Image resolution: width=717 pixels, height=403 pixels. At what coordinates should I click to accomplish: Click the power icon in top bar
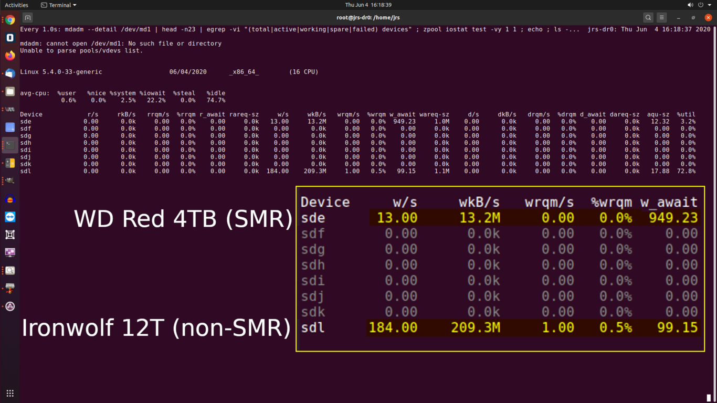pos(701,5)
